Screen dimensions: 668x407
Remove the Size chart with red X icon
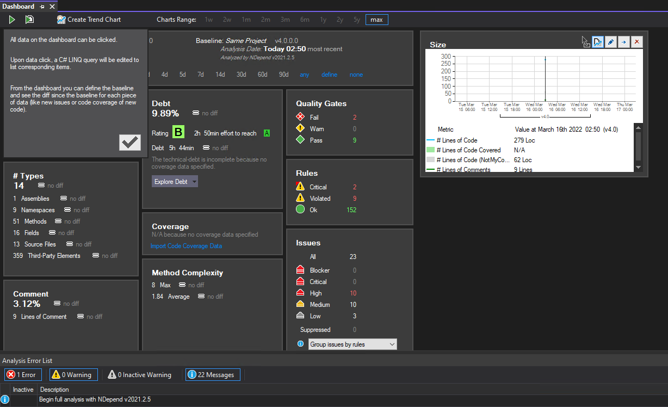636,42
